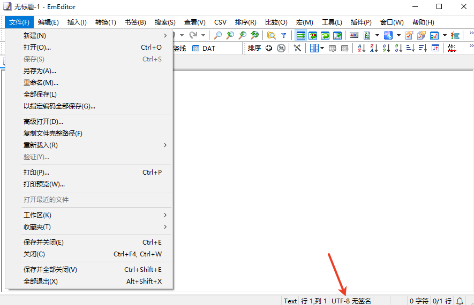Viewport: 474px width, 305px height.
Task: Sort Z to A descending icon
Action: pos(374,48)
